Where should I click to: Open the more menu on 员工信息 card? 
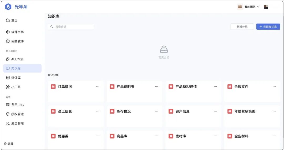point(98,111)
